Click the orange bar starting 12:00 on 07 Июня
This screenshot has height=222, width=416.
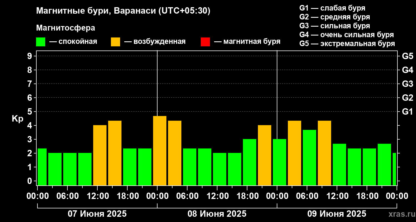click(100, 155)
